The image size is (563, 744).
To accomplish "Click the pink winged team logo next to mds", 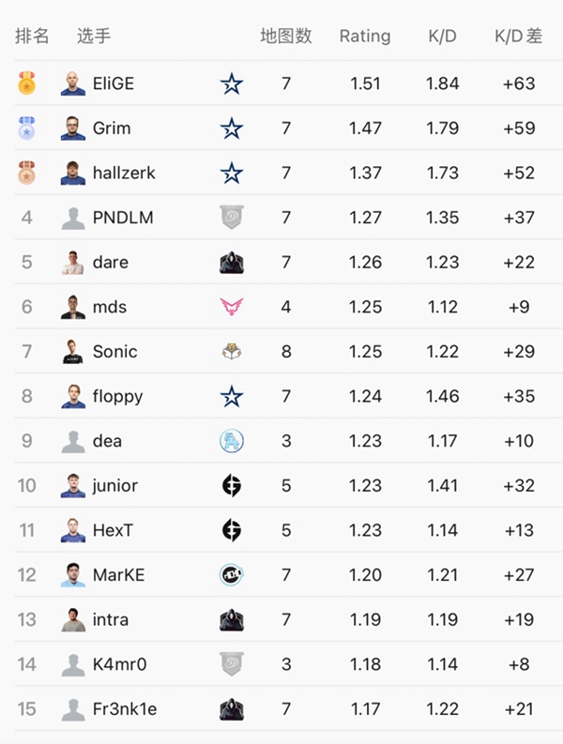I will coord(232,307).
